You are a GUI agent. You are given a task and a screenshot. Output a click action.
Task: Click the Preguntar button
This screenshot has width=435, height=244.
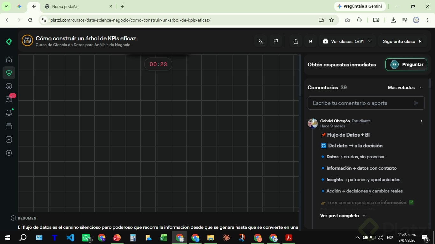coord(406,64)
